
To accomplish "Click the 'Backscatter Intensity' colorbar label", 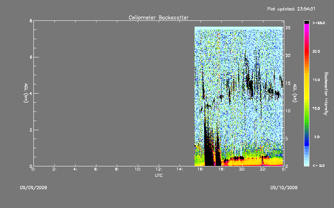I will point(326,94).
